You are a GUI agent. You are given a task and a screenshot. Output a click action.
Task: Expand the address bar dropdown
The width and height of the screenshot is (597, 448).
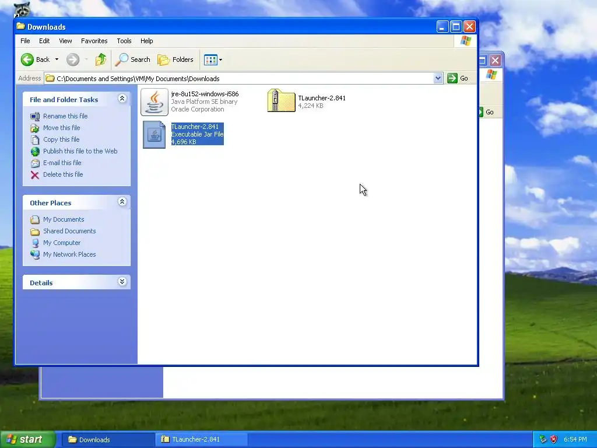[x=438, y=78]
